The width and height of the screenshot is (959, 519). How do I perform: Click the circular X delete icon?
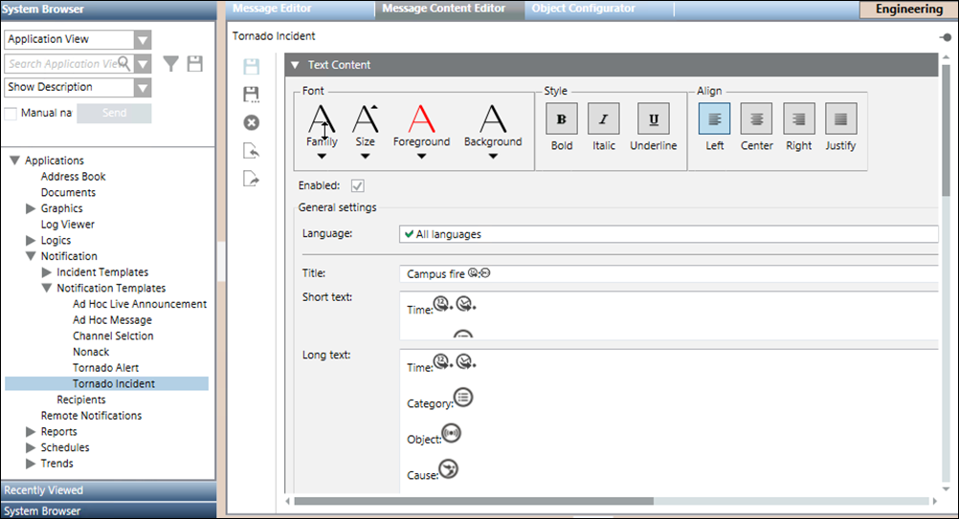[x=252, y=122]
